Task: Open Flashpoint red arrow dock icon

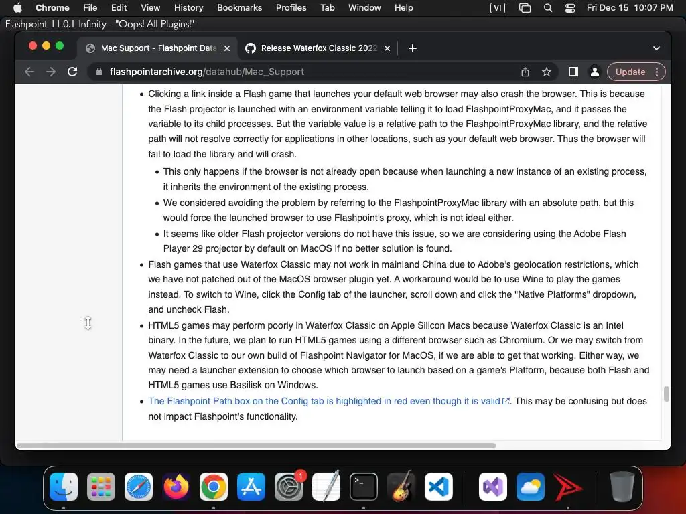Action: point(568,487)
